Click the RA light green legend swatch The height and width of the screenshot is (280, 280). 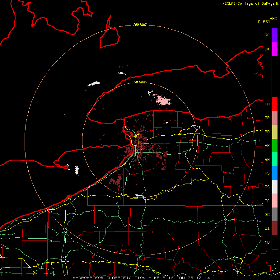[x=275, y=159]
